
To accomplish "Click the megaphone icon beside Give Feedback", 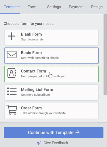I will tap(39, 143).
